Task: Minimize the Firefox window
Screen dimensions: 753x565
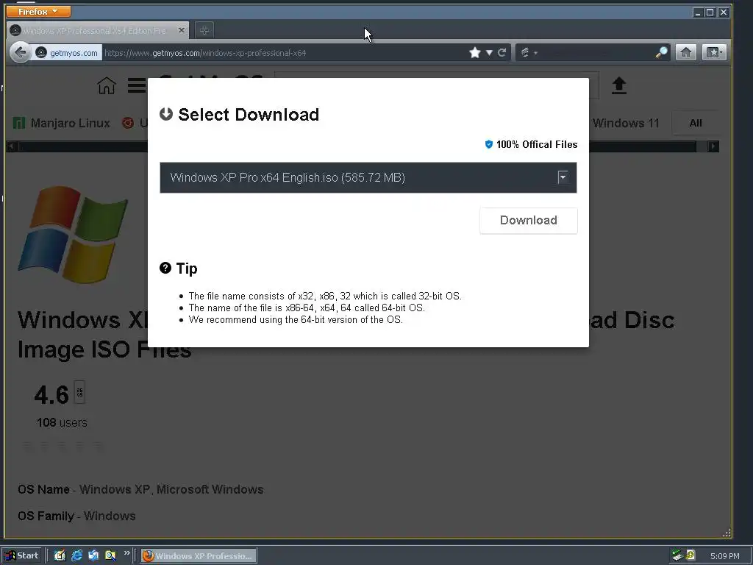Action: click(x=698, y=12)
